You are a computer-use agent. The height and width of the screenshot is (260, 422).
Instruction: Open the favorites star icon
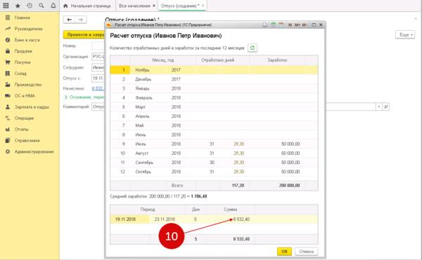pyautogui.click(x=18, y=6)
